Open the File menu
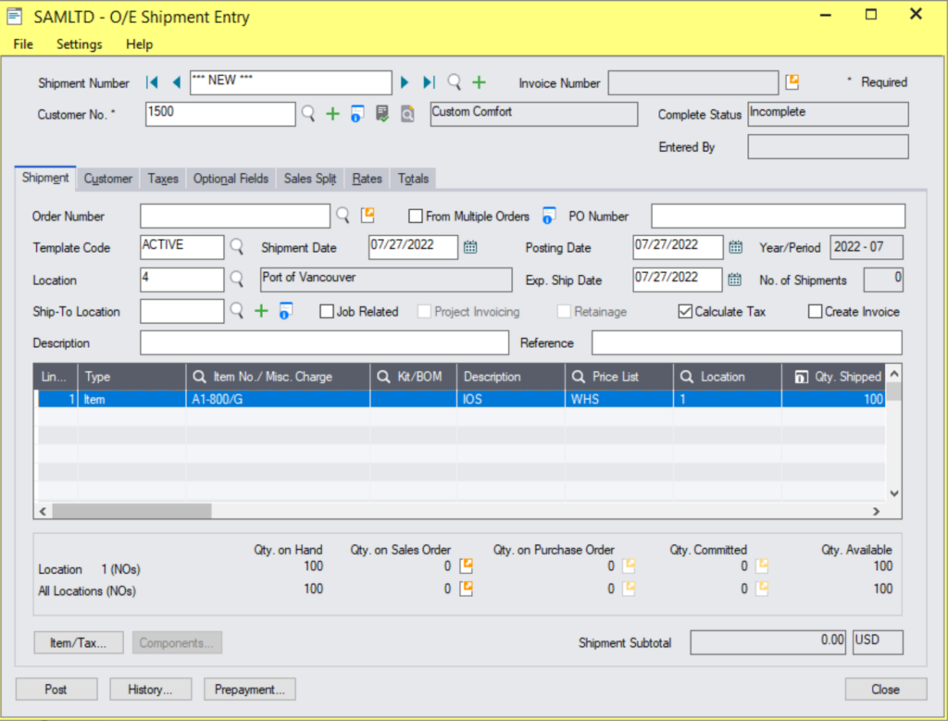Viewport: 948px width, 721px height. 23,44
